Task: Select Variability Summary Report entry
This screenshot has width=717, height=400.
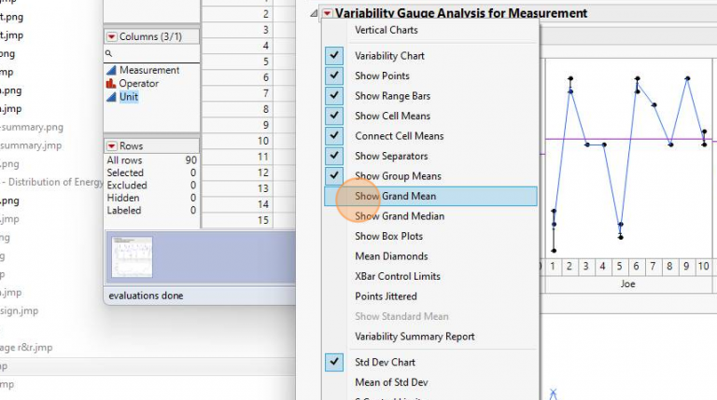Action: coord(415,337)
